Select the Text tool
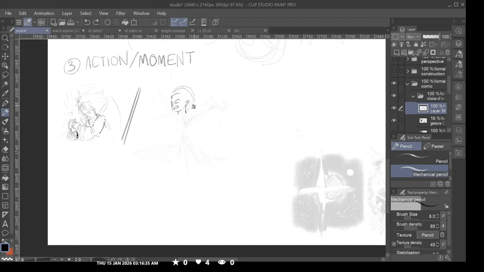484x272 pixels. (x=5, y=224)
